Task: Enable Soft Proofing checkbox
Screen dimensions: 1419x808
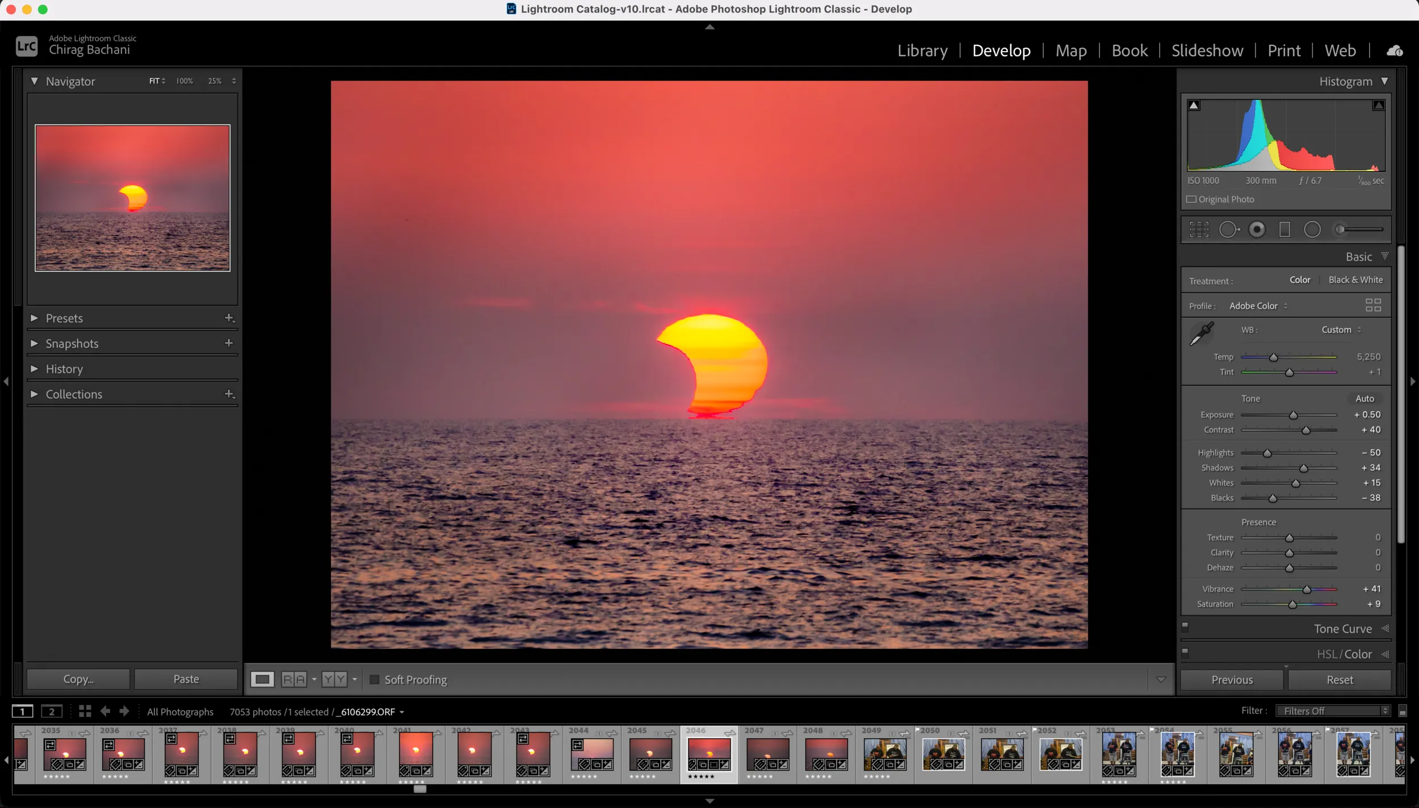Action: [374, 679]
